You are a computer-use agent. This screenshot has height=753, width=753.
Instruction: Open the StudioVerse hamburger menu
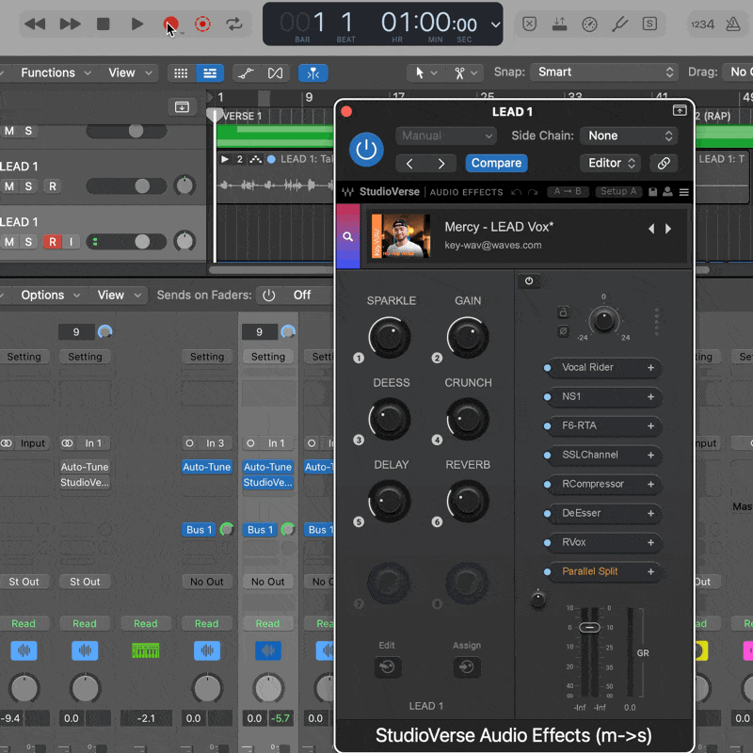point(683,192)
